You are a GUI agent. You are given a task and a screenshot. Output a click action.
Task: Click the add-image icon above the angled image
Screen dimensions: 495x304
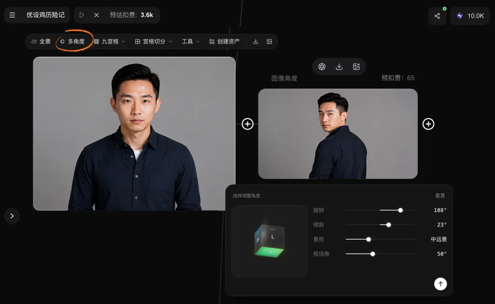[357, 66]
